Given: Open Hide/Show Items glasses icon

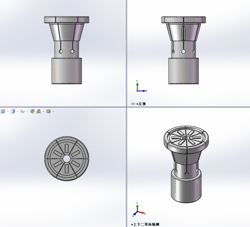Looking at the screenshot, I should (22, 111).
